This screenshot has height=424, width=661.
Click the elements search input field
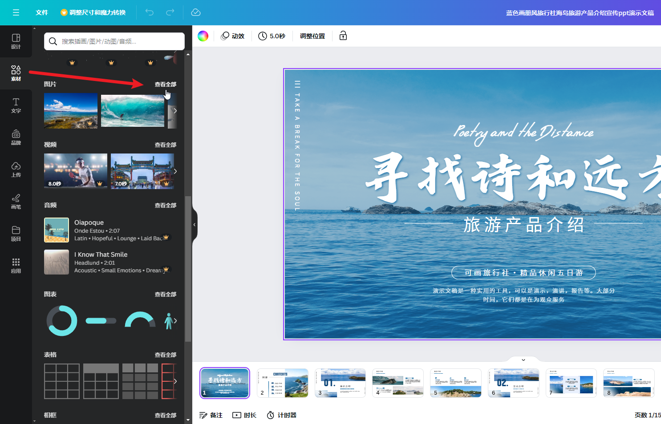(114, 41)
